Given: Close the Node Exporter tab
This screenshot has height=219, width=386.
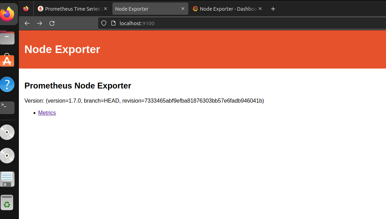Looking at the screenshot, I should click(x=183, y=9).
